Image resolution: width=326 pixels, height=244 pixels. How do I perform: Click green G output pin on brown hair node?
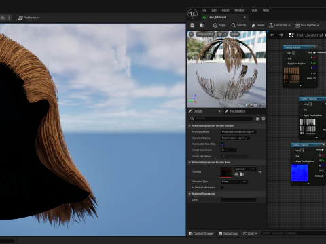click(314, 63)
